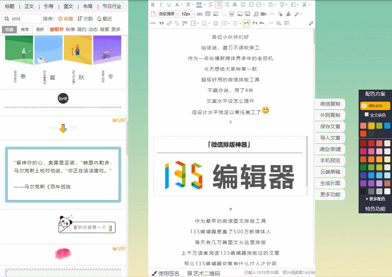
Task: Insert a blockquote with quote icon
Action: click(162, 23)
